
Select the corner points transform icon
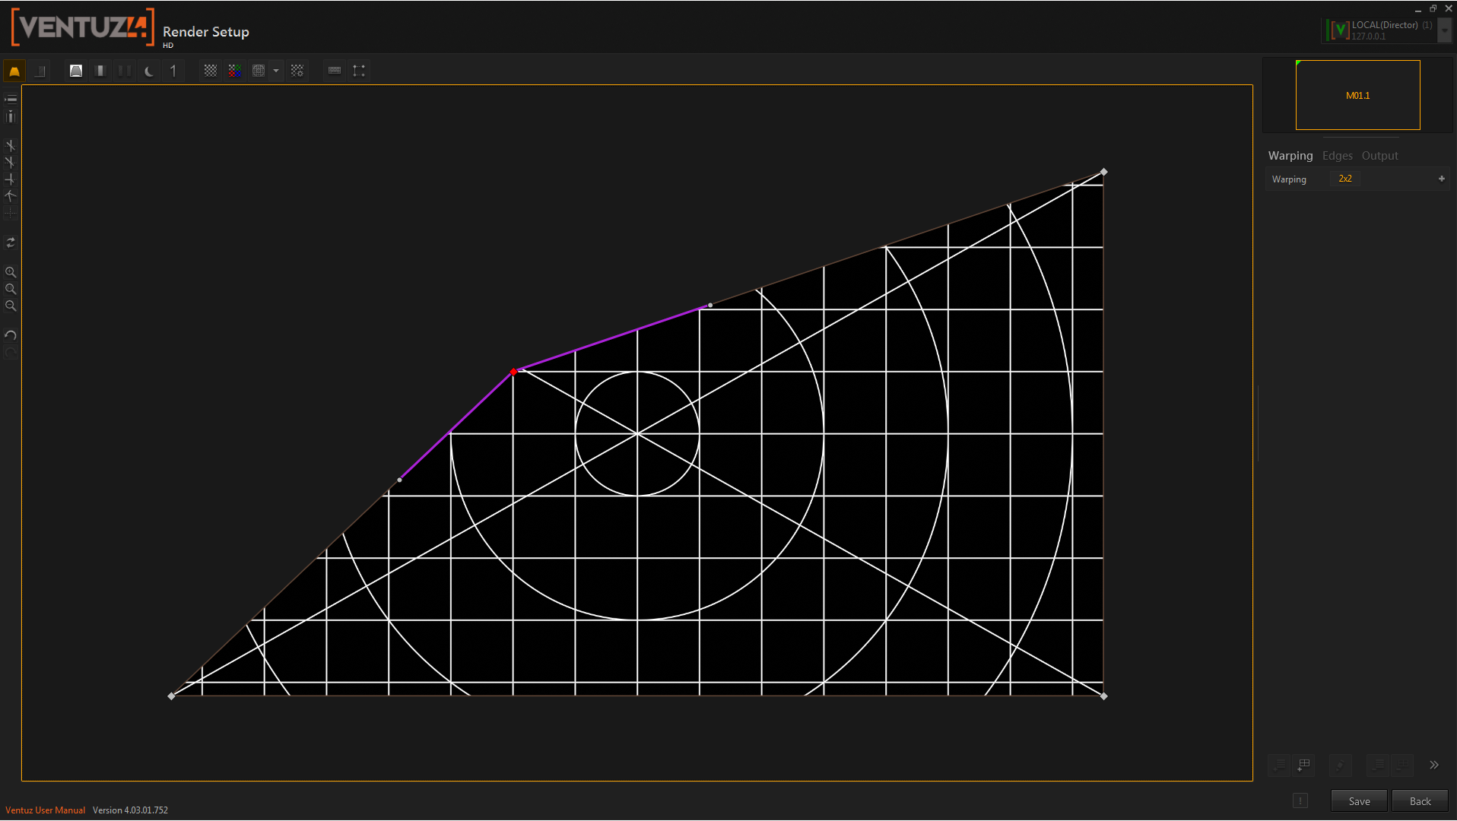click(x=359, y=71)
